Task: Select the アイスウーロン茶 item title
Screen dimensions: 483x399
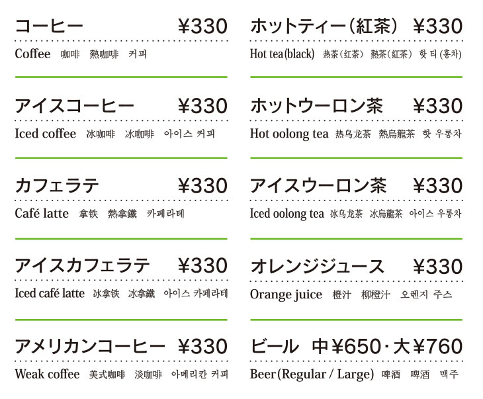Action: tap(318, 186)
